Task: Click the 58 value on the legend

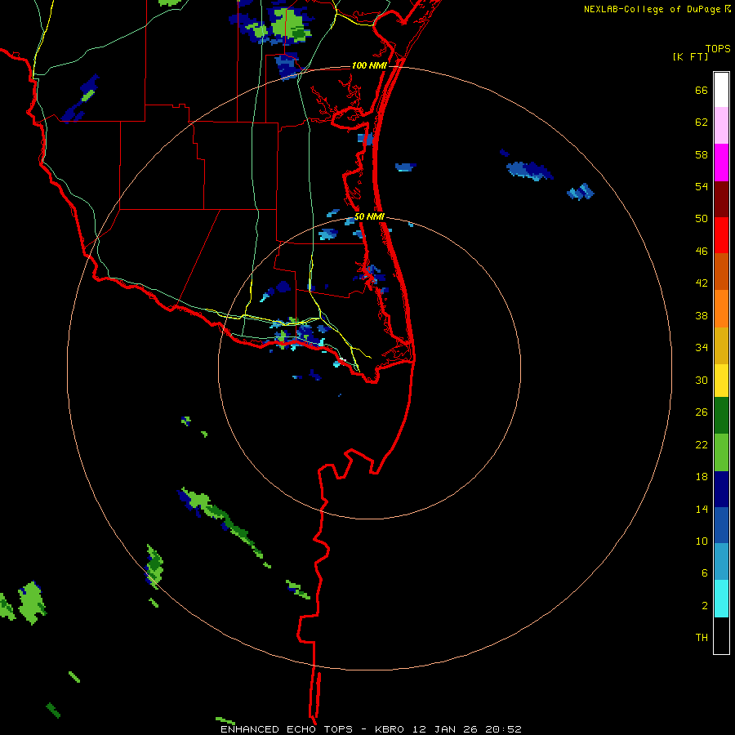Action: 702,154
